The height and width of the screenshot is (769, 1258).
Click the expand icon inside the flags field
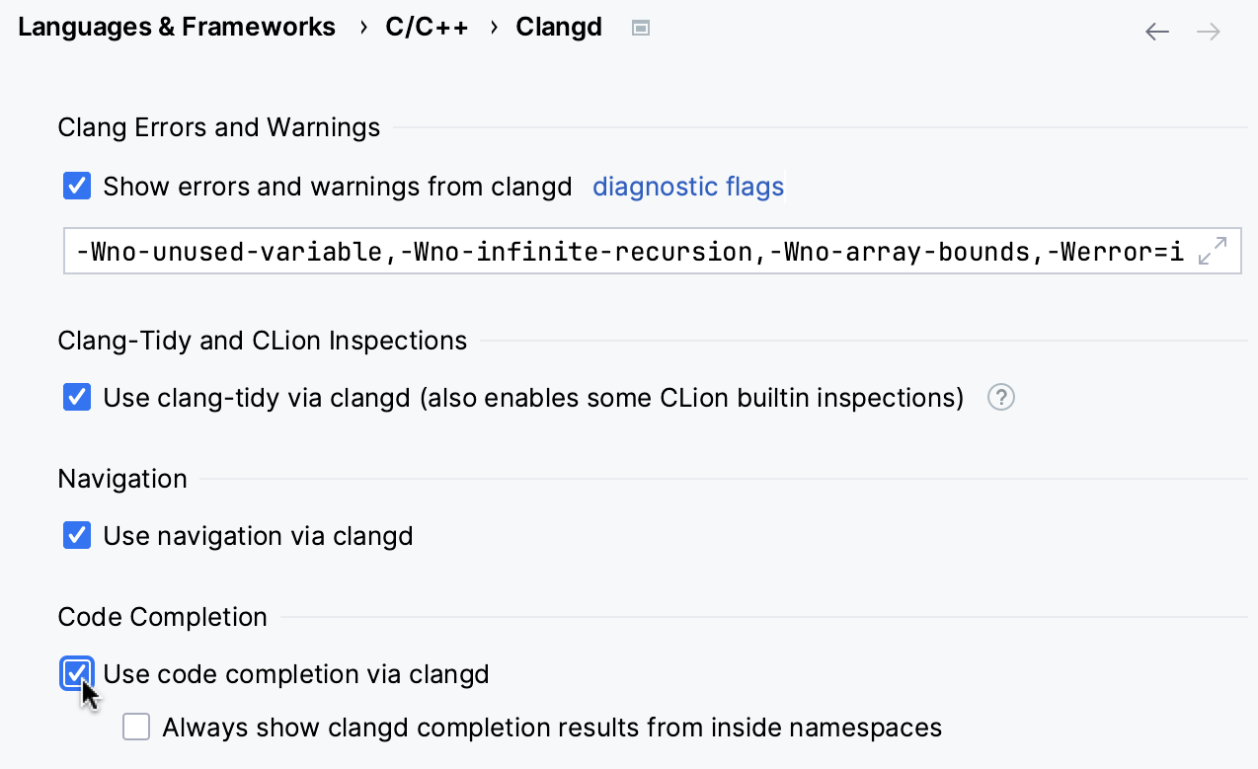(1216, 251)
